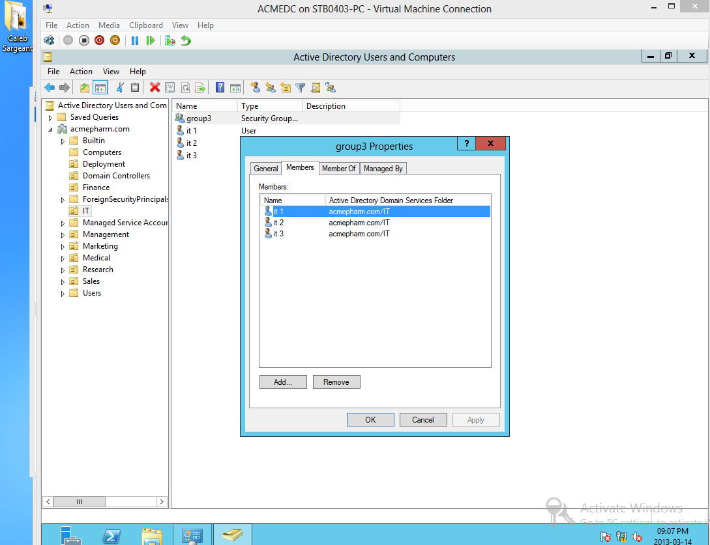The image size is (710, 545).
Task: Click the green Revert arrow icon
Action: tap(186, 41)
